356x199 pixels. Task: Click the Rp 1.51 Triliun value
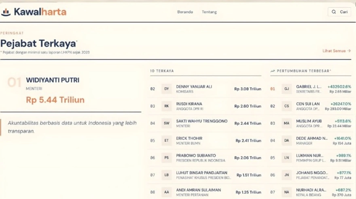click(249, 175)
